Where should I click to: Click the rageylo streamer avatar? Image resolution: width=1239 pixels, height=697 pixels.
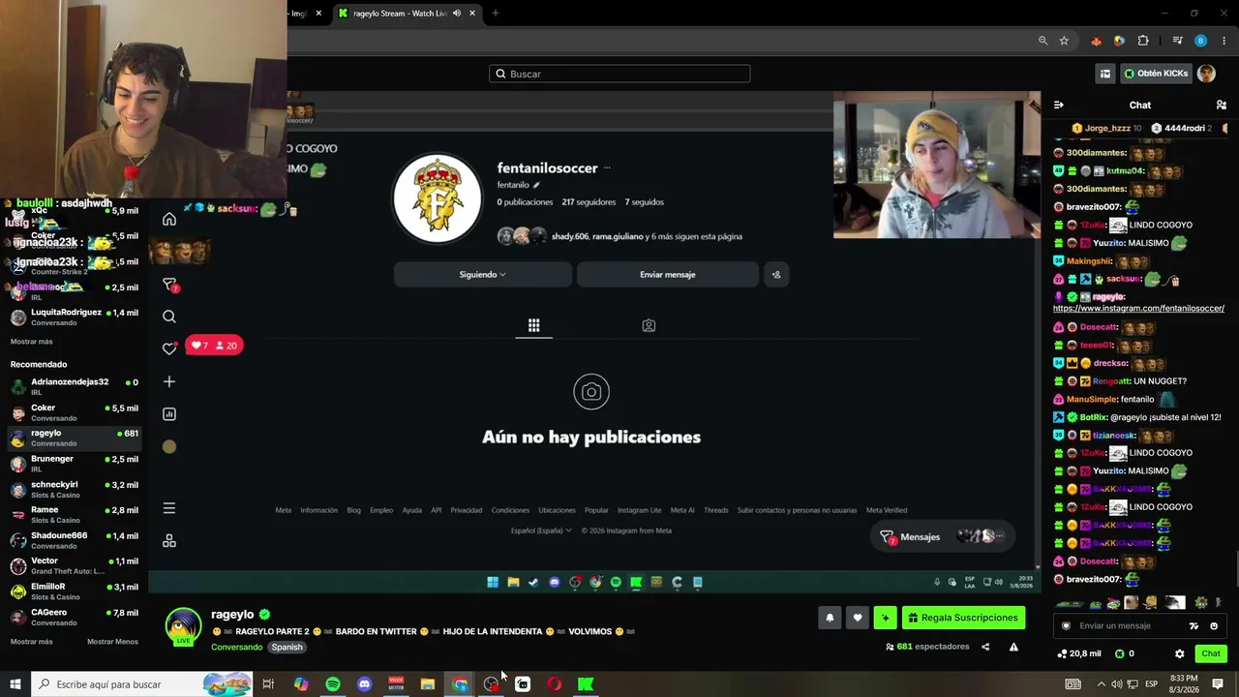pyautogui.click(x=183, y=626)
